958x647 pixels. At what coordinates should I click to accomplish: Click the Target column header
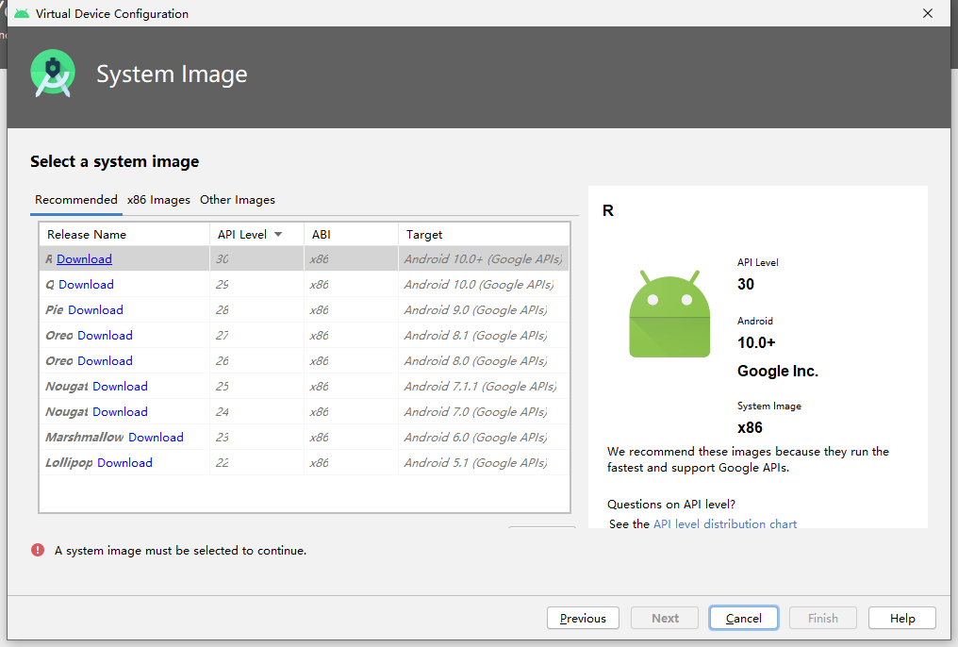pos(484,235)
